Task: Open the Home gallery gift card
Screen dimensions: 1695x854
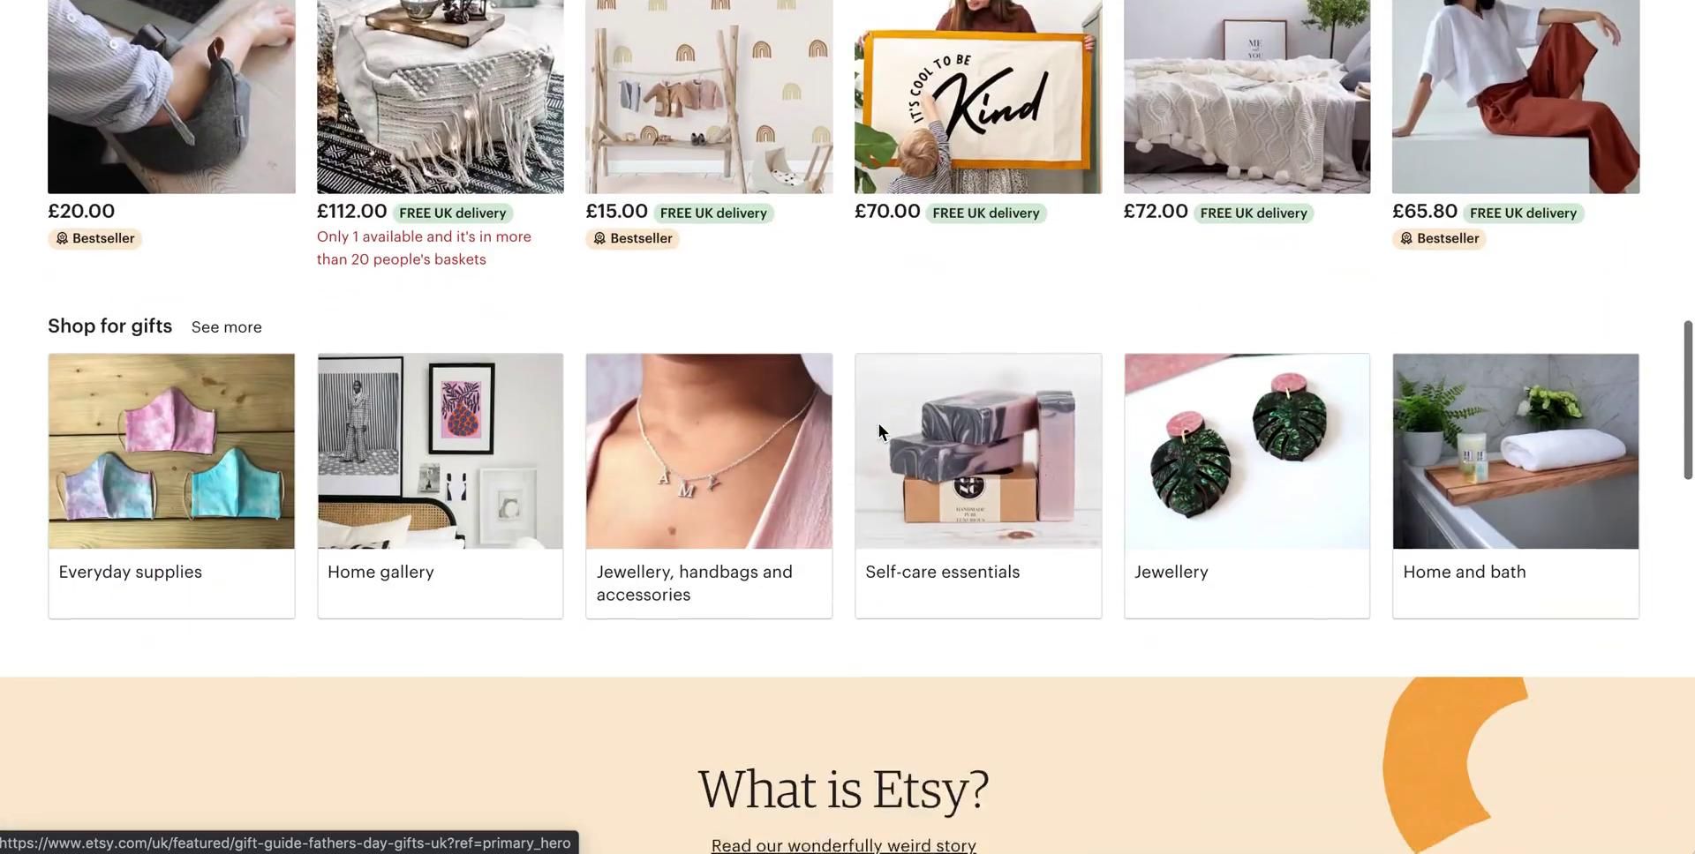Action: click(x=441, y=486)
